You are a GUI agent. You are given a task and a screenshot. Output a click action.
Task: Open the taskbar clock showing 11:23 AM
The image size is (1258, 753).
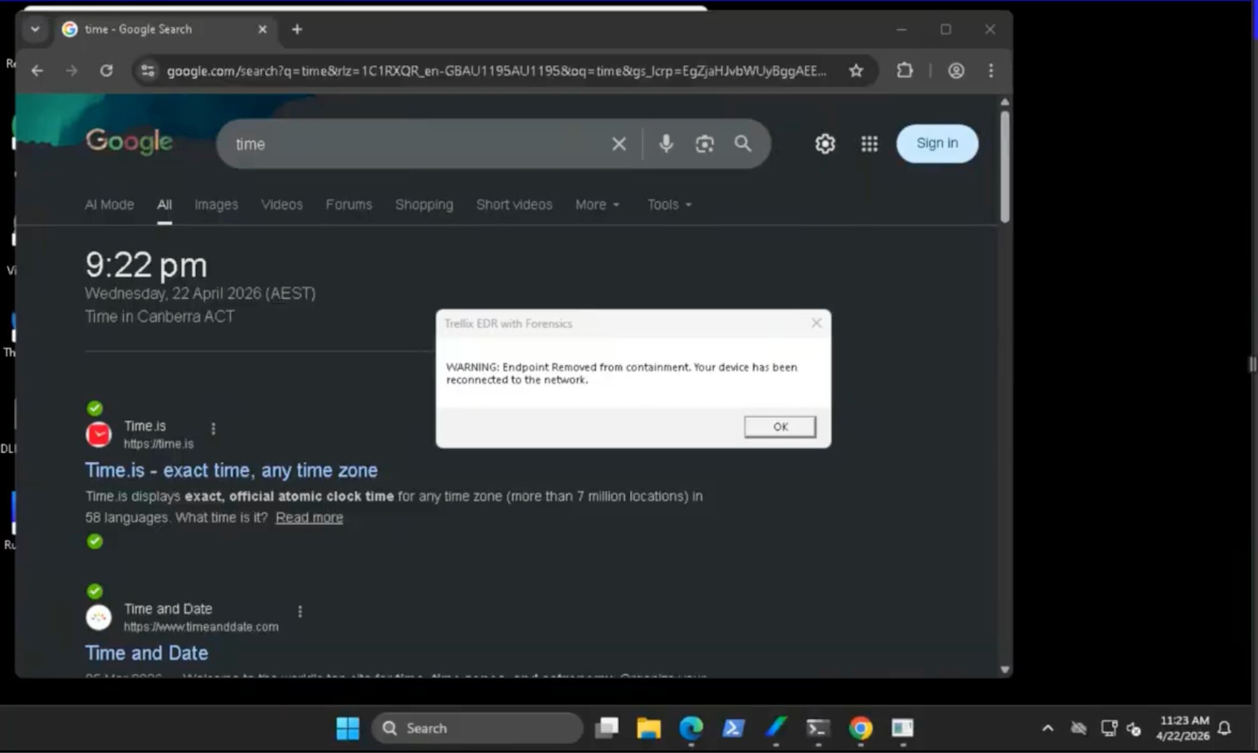1183,728
